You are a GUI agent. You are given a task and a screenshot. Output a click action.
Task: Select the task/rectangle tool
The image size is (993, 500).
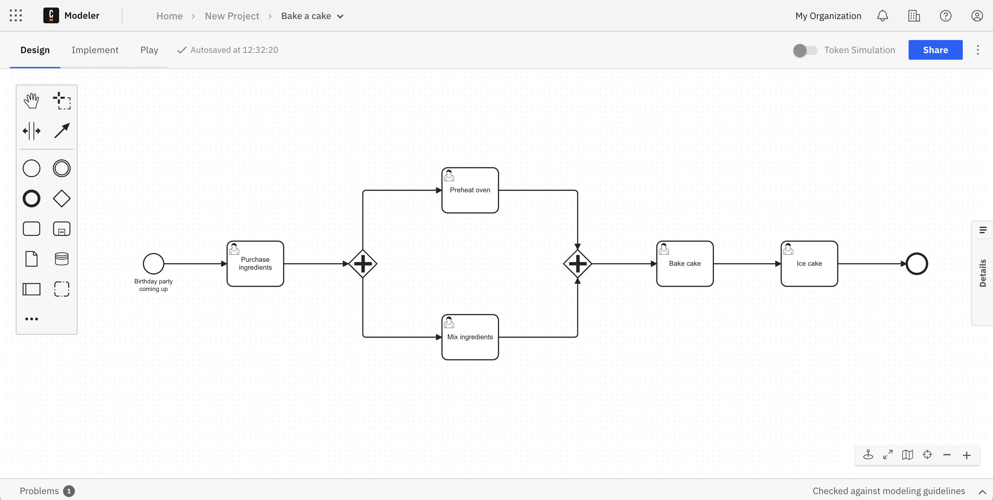pos(31,229)
